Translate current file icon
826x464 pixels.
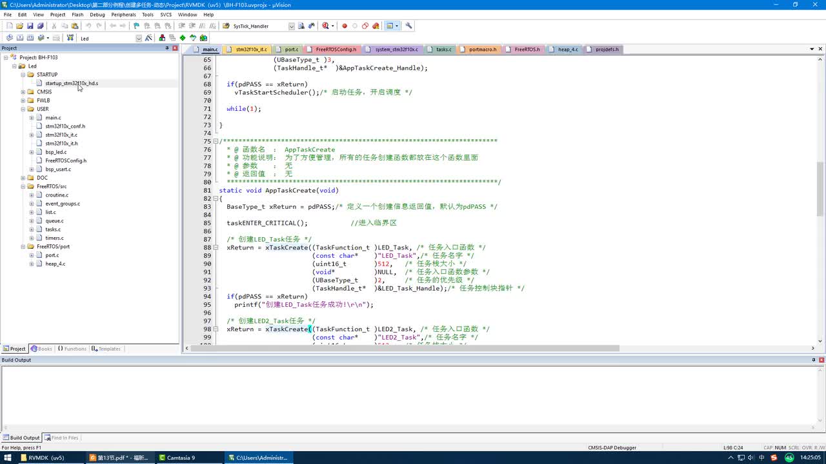pyautogui.click(x=9, y=38)
